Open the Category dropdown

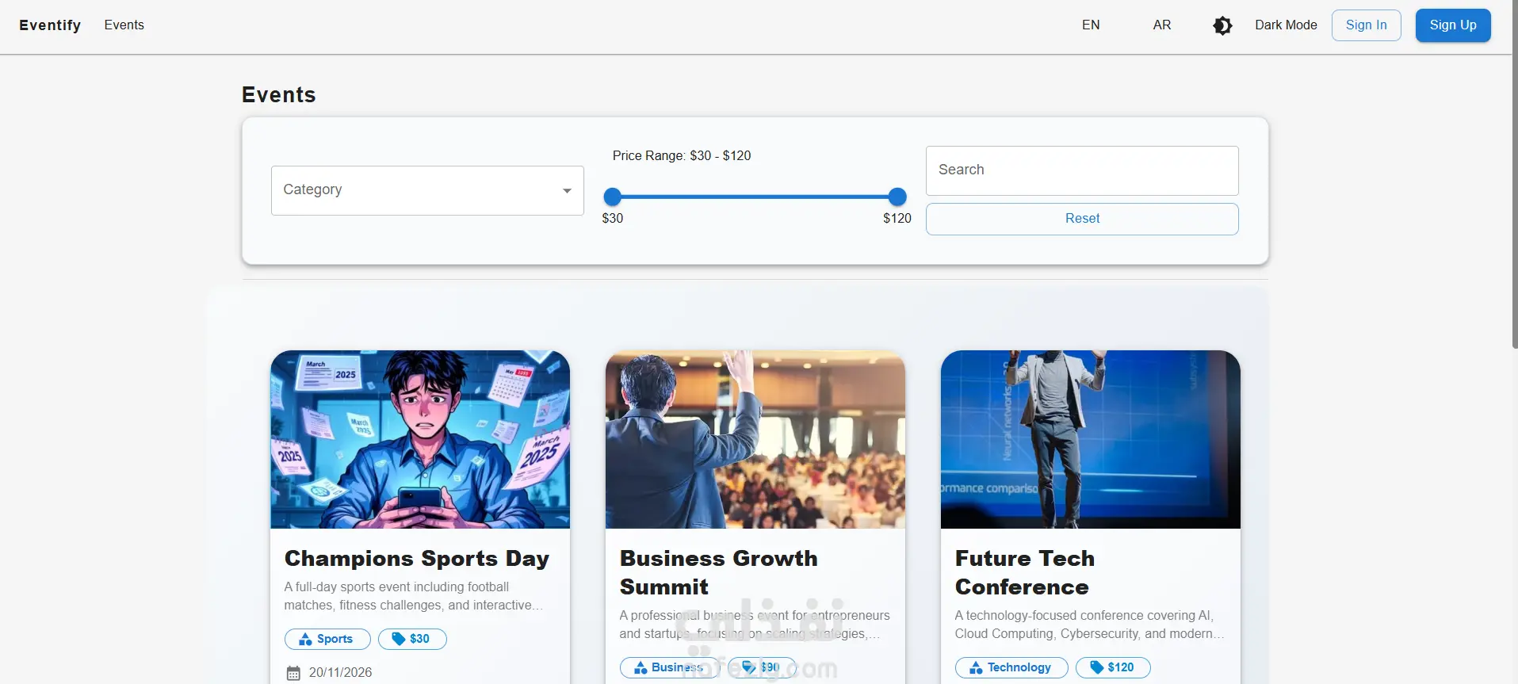[x=427, y=190]
